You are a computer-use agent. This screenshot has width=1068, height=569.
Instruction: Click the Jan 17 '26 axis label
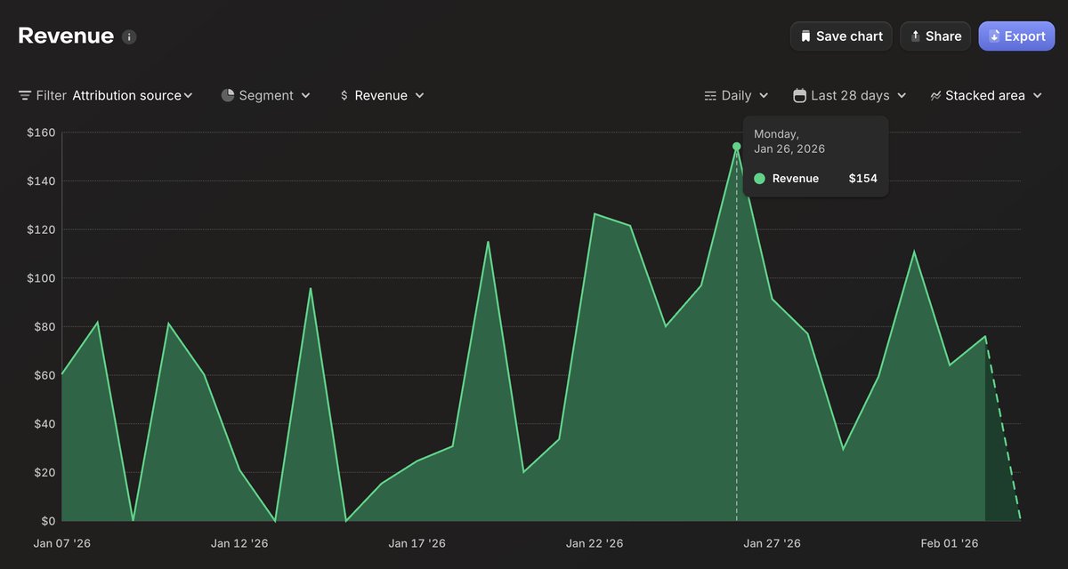pyautogui.click(x=417, y=543)
